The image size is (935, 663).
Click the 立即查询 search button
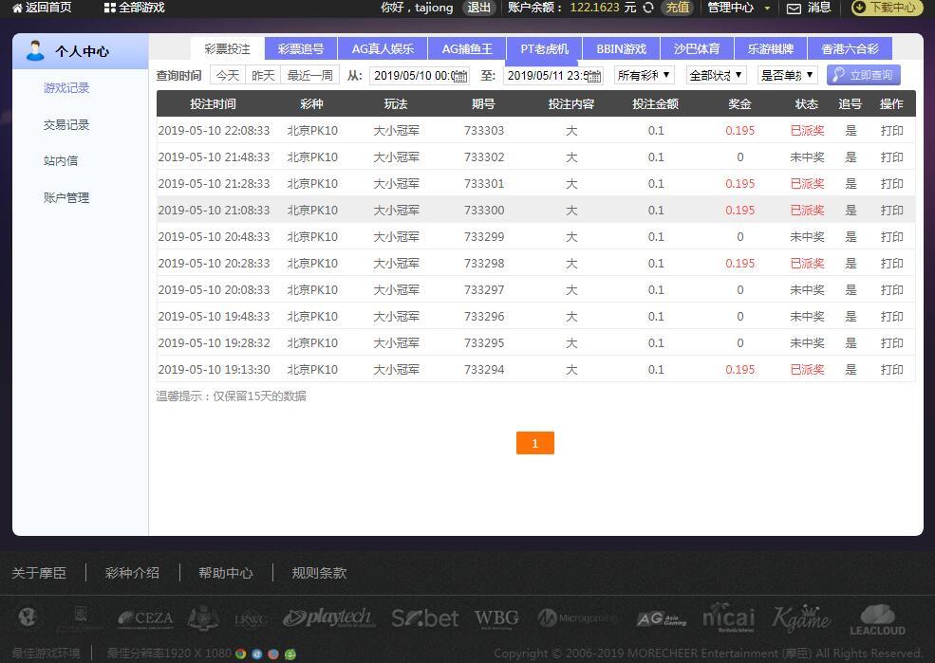(863, 75)
